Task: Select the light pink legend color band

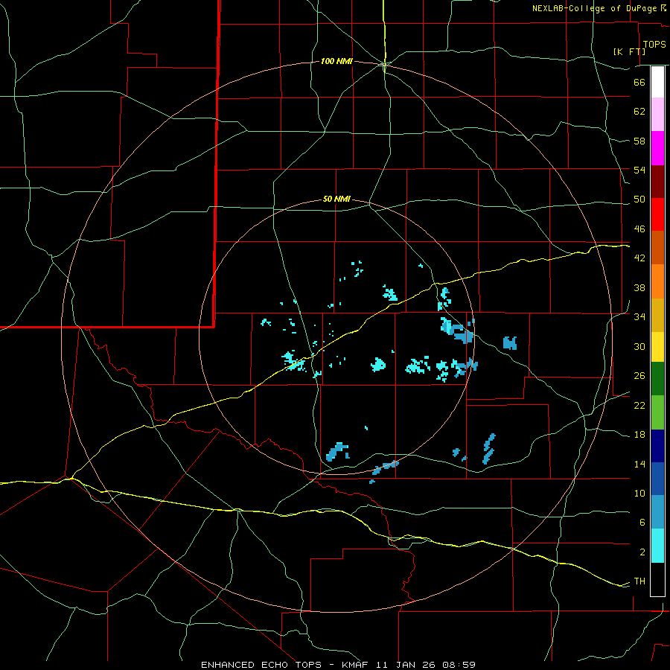Action: pos(657,115)
